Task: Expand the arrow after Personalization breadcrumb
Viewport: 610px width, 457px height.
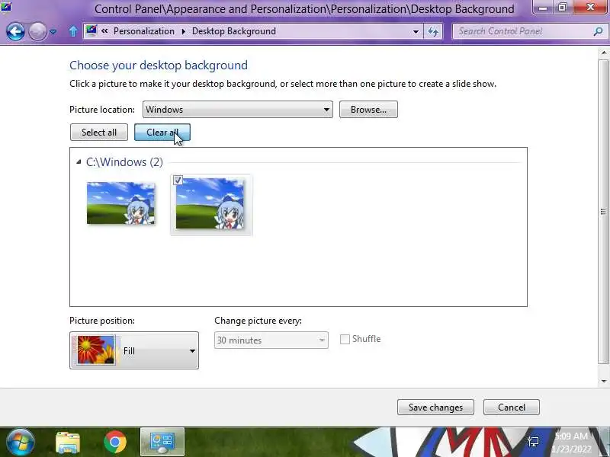Action: pos(183,31)
